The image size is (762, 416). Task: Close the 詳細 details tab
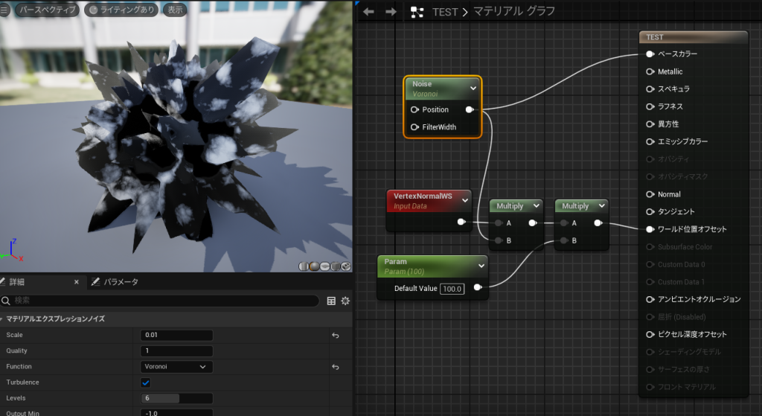pyautogui.click(x=76, y=282)
